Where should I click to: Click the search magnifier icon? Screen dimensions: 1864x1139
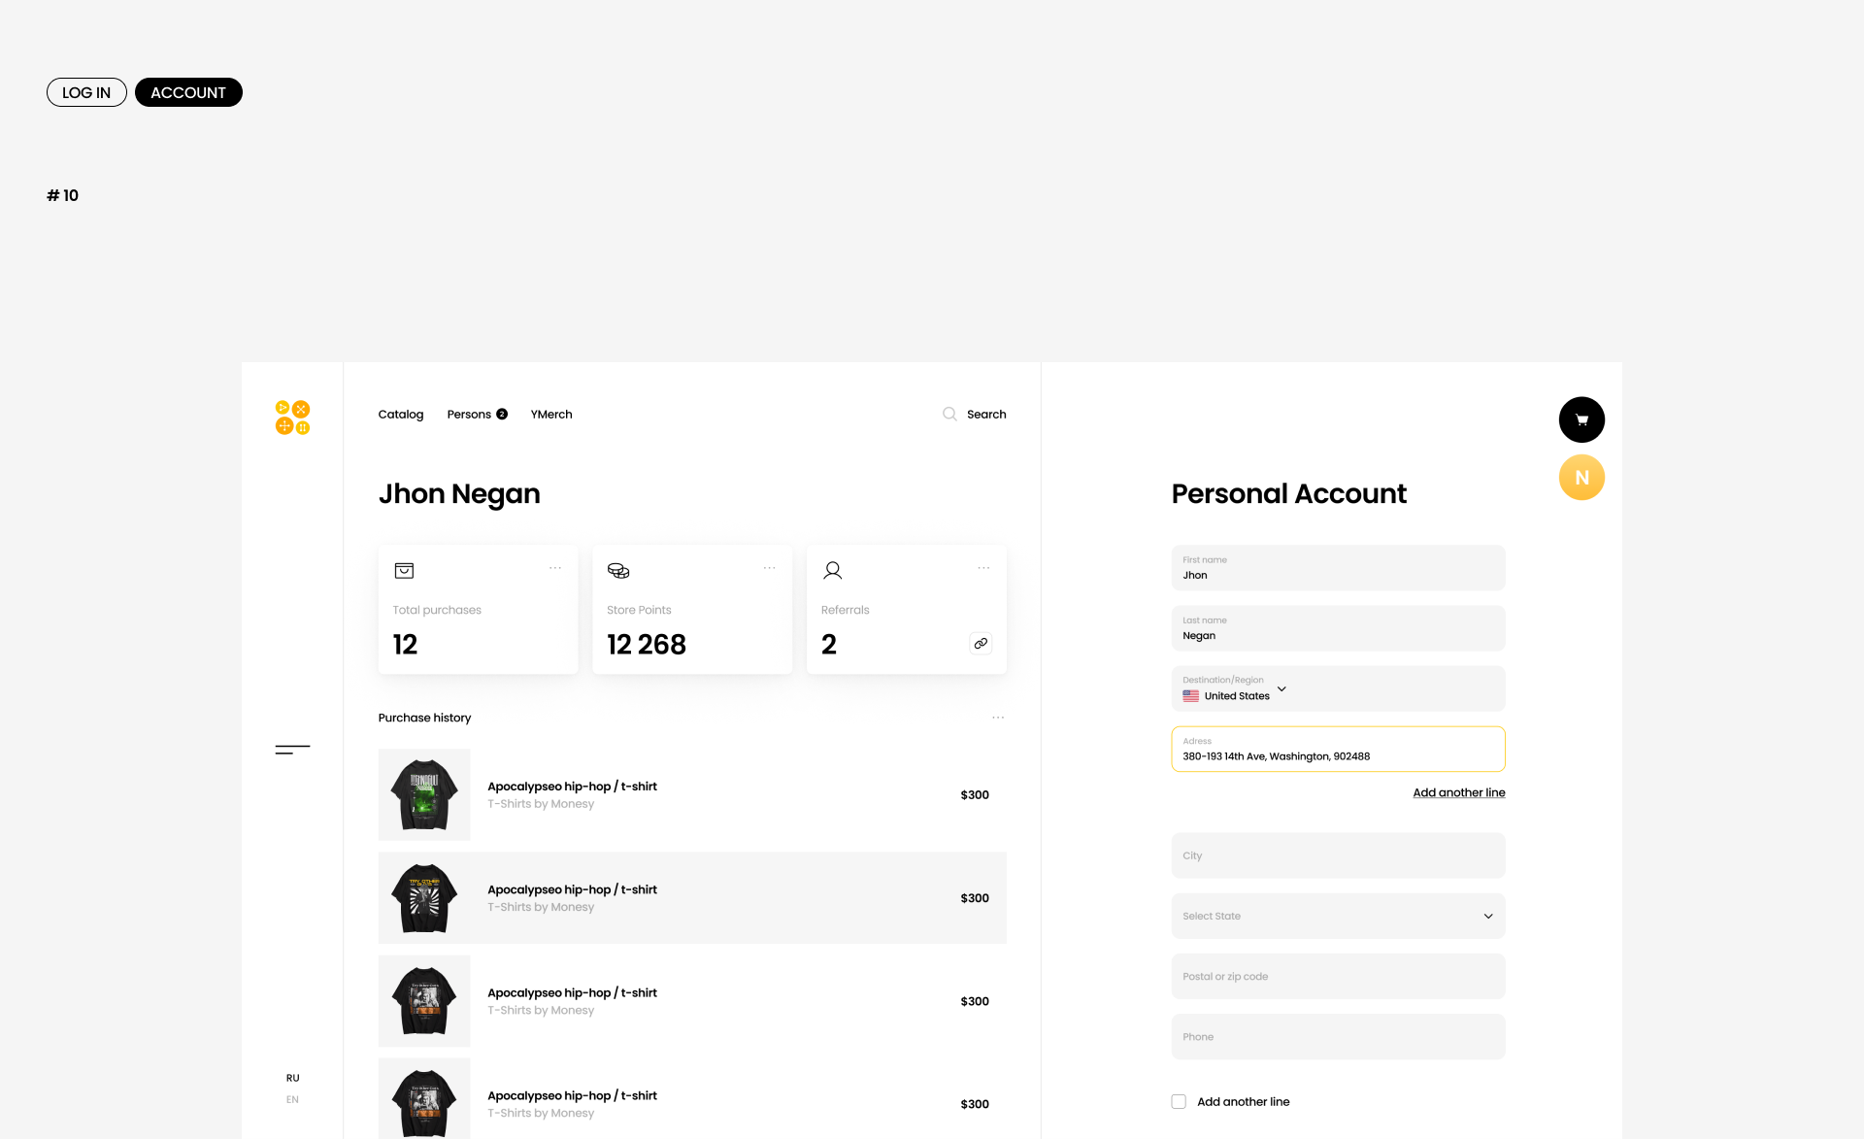pyautogui.click(x=949, y=414)
